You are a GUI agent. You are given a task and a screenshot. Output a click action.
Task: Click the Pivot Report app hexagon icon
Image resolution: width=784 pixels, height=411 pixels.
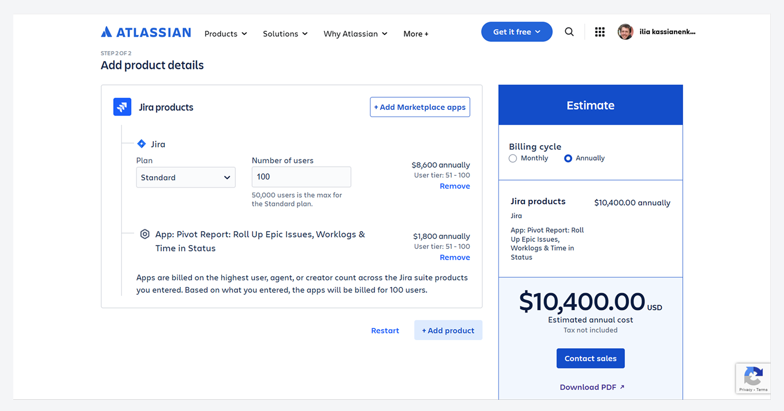tap(145, 234)
